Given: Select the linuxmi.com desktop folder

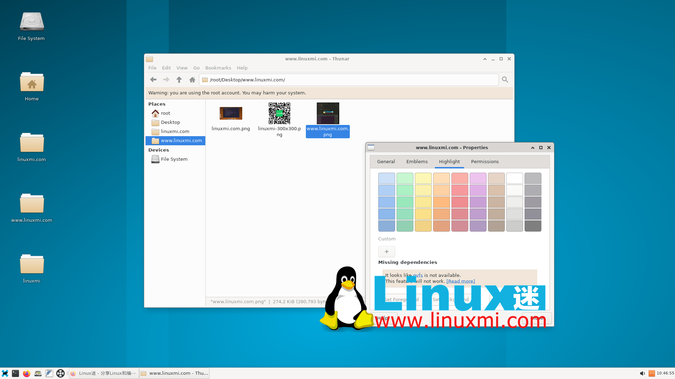Looking at the screenshot, I should 32,147.
